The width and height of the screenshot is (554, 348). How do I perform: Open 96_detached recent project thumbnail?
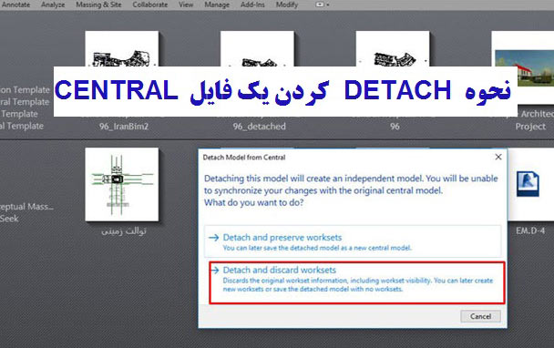point(257,49)
